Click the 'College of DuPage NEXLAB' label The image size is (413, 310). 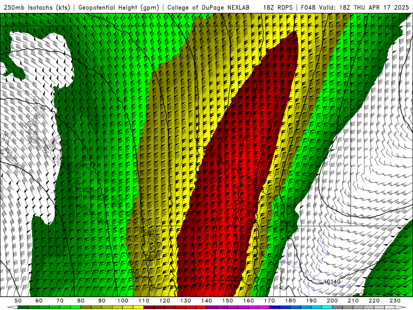(208, 8)
